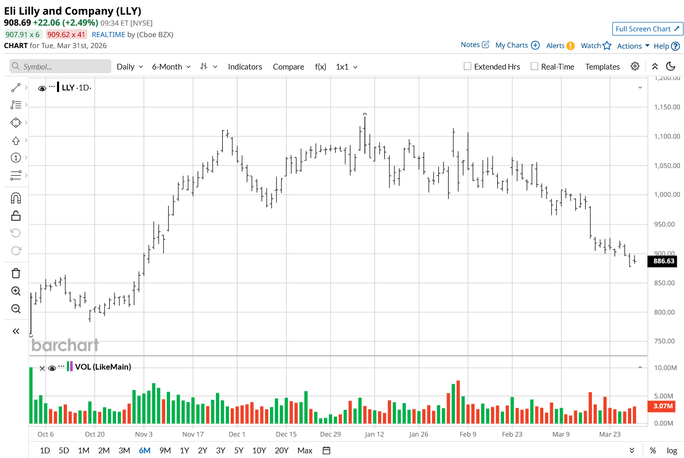This screenshot has width=684, height=458.
Task: Zoom in with the plus magnifier
Action: 16,291
